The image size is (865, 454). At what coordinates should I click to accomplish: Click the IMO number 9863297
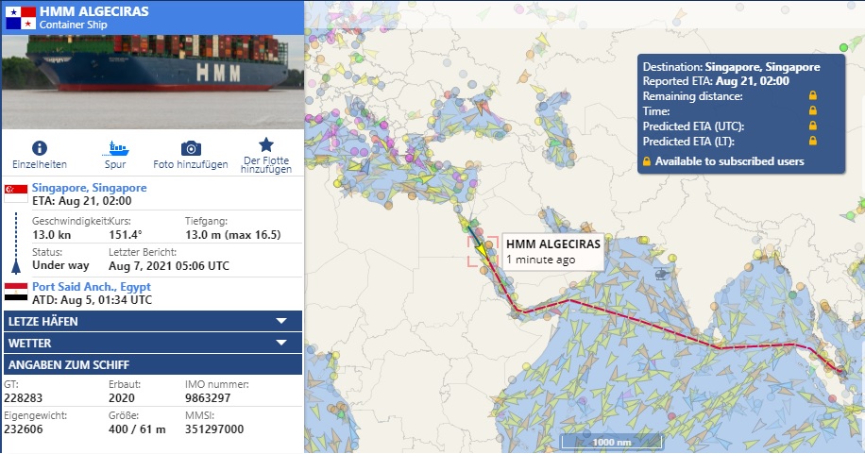pyautogui.click(x=208, y=397)
